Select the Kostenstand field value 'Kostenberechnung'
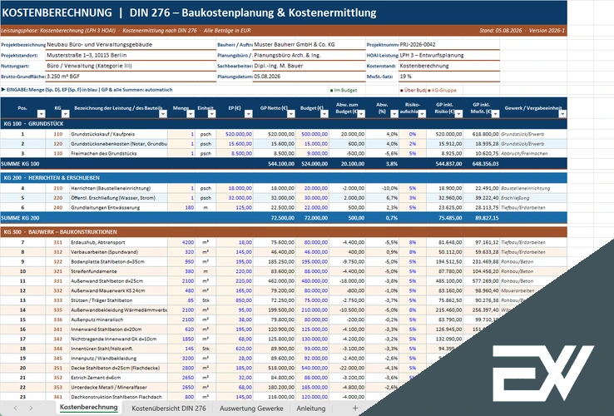The width and height of the screenshot is (614, 416). [449, 66]
